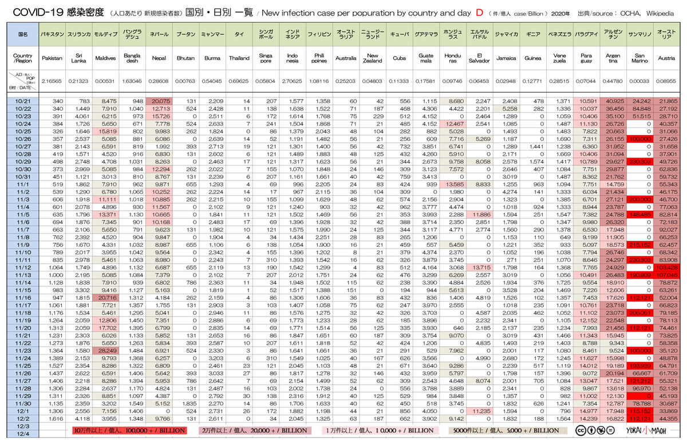Click the 国名 header cell
Image resolution: width=687 pixels, height=442 pixels.
click(x=23, y=34)
